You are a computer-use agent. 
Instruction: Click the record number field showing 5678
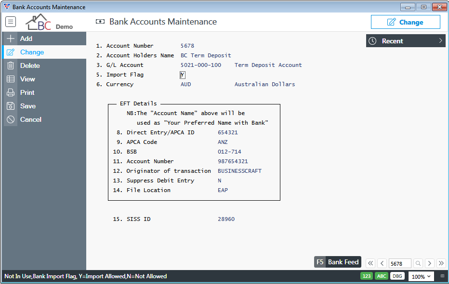pyautogui.click(x=400, y=263)
